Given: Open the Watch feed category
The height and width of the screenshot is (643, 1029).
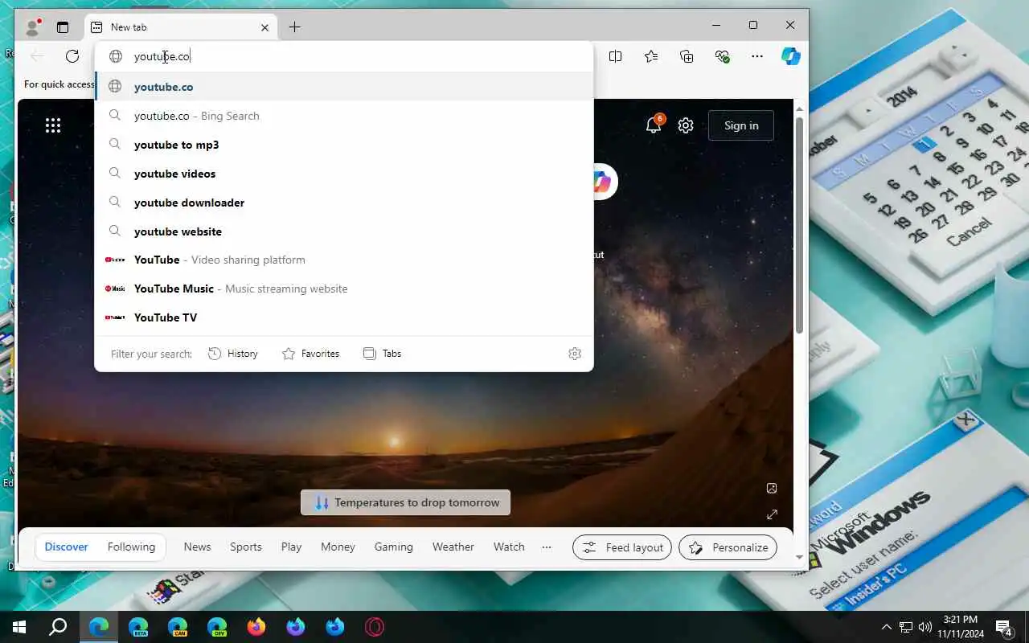Looking at the screenshot, I should click(509, 547).
